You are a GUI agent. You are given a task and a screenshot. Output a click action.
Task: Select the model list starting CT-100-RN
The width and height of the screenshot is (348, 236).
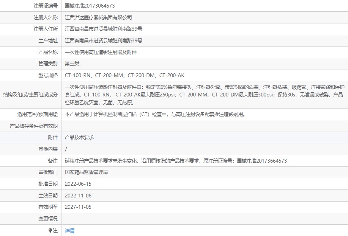pyautogui.click(x=124, y=75)
